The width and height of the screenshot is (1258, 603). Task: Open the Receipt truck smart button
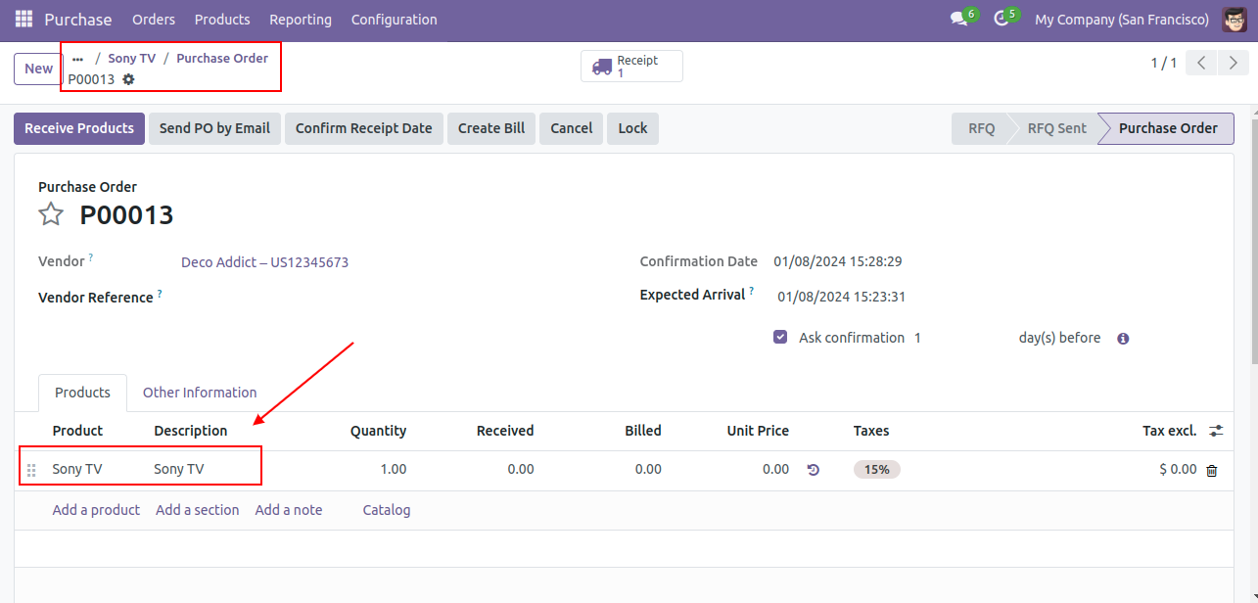tap(631, 67)
